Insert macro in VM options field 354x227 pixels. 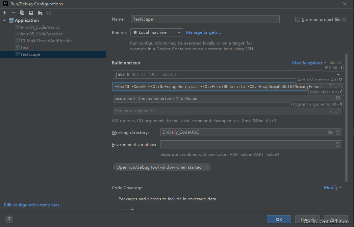pos(330,86)
